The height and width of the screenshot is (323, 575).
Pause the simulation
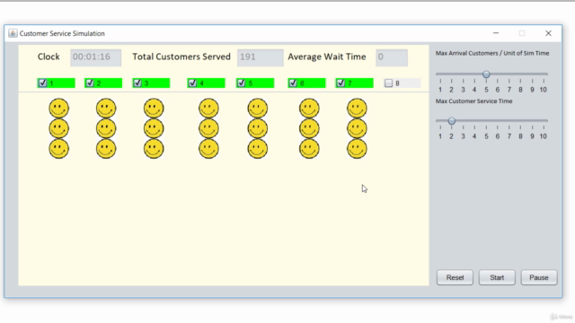pos(539,277)
